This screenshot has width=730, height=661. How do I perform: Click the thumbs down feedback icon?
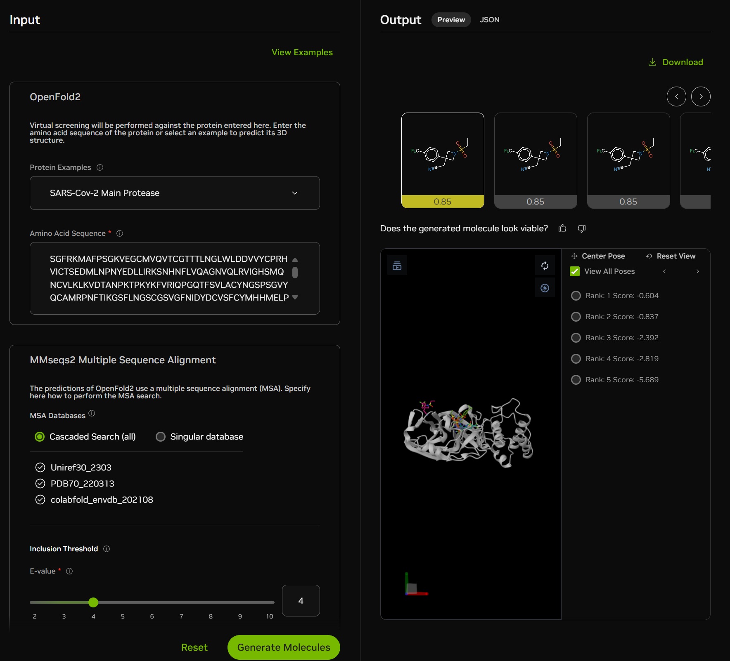581,228
